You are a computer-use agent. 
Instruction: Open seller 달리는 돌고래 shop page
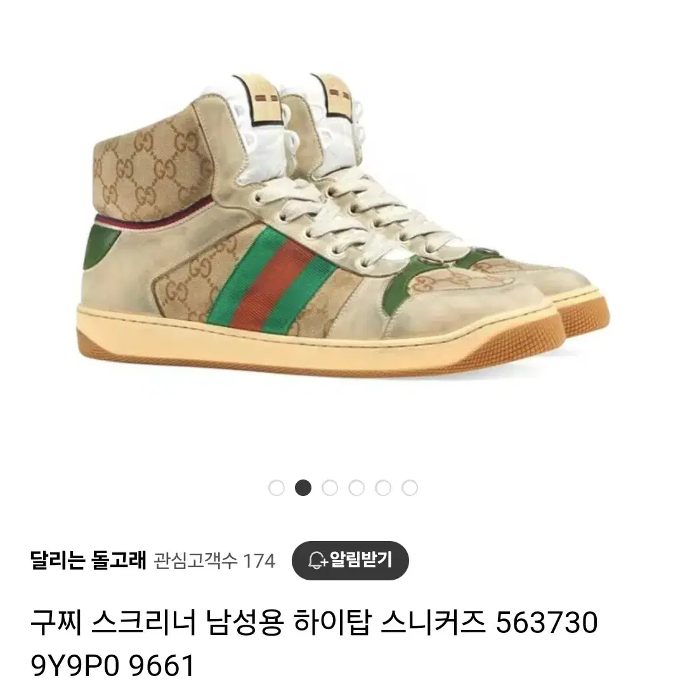pos(88,560)
